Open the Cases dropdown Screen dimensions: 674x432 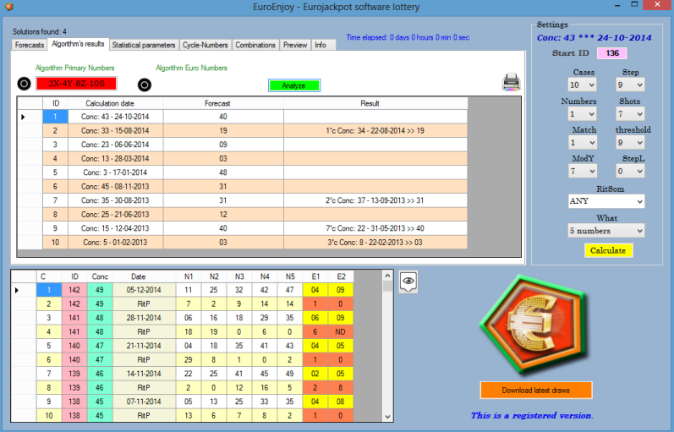tap(582, 85)
